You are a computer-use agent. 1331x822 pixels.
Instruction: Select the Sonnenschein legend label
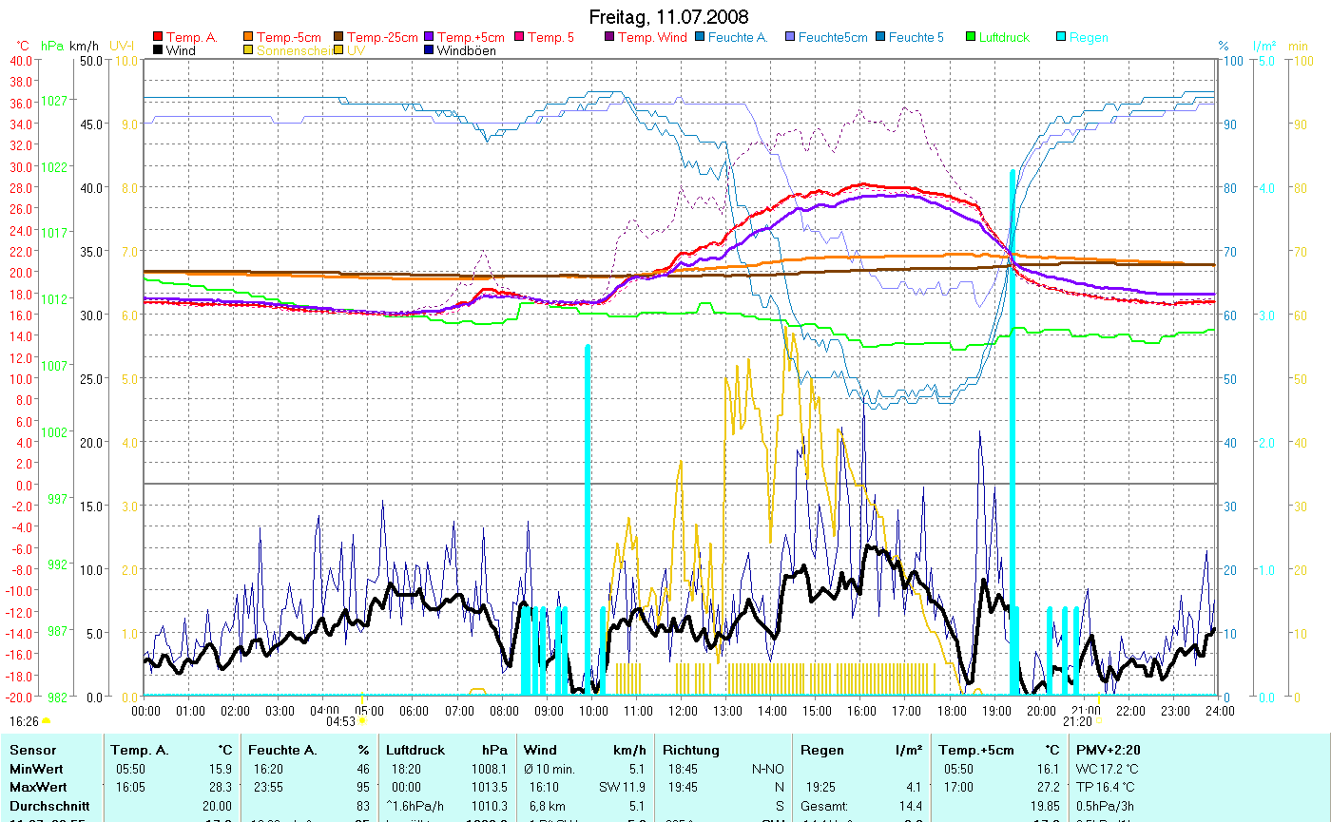coord(289,51)
